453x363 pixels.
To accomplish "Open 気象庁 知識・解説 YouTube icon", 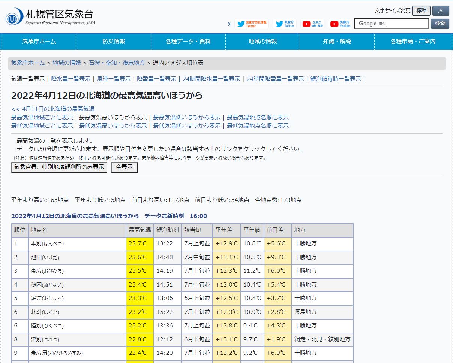I will (x=312, y=24).
